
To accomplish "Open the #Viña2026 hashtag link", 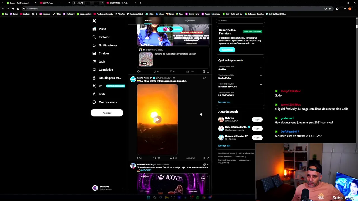I will coord(146,170).
